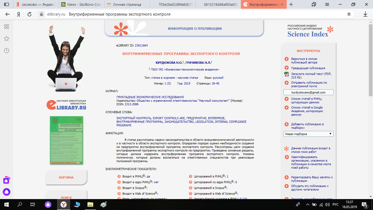Click the КОРЗИНА sidebar button

66,177
